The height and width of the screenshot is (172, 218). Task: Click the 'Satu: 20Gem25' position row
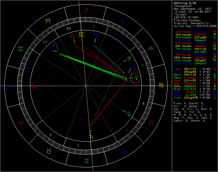(x=195, y=86)
